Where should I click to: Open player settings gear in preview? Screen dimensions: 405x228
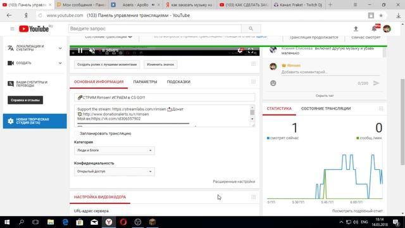click(240, 51)
